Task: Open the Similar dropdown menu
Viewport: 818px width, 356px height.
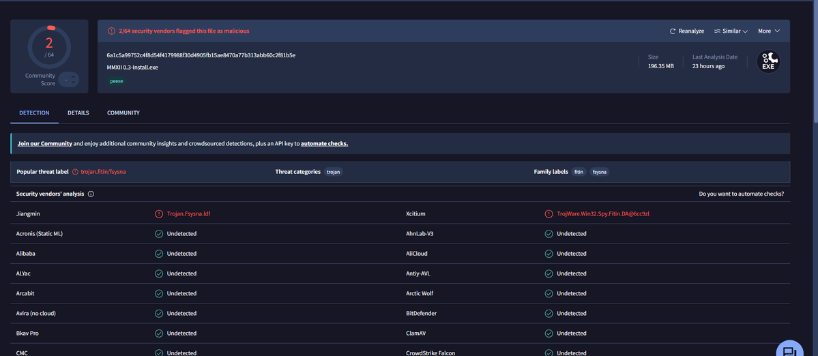Action: (731, 31)
